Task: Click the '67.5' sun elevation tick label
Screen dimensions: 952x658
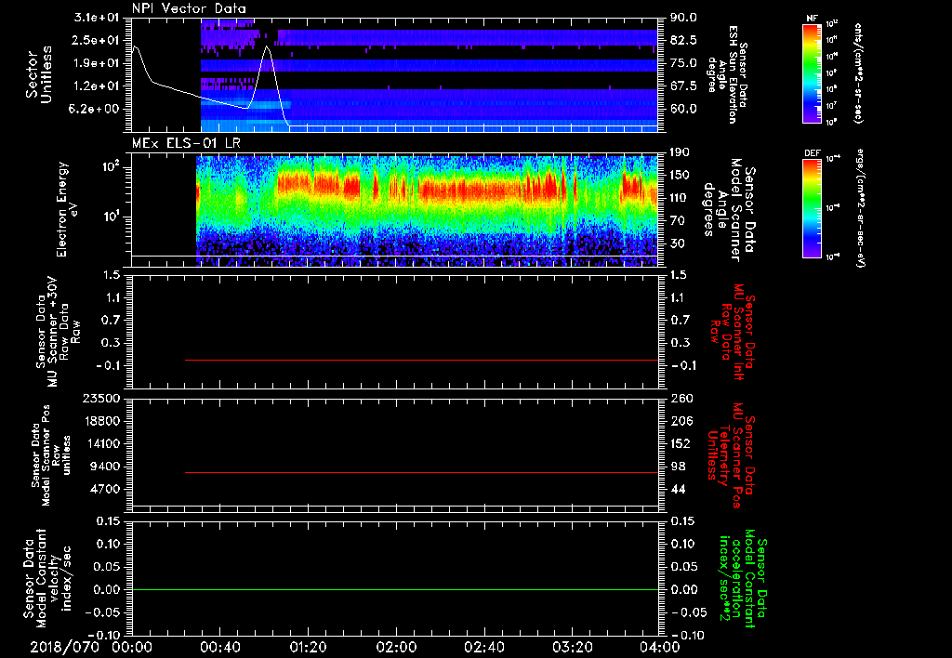Action: (683, 86)
